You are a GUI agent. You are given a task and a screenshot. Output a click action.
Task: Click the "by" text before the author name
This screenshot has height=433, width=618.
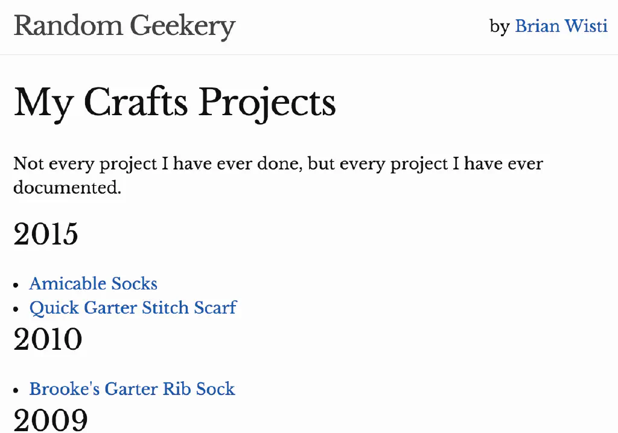pyautogui.click(x=500, y=27)
